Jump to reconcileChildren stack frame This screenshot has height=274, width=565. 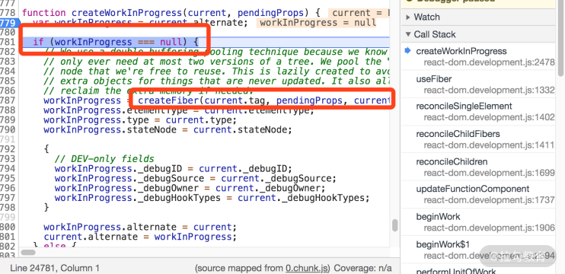click(479, 167)
